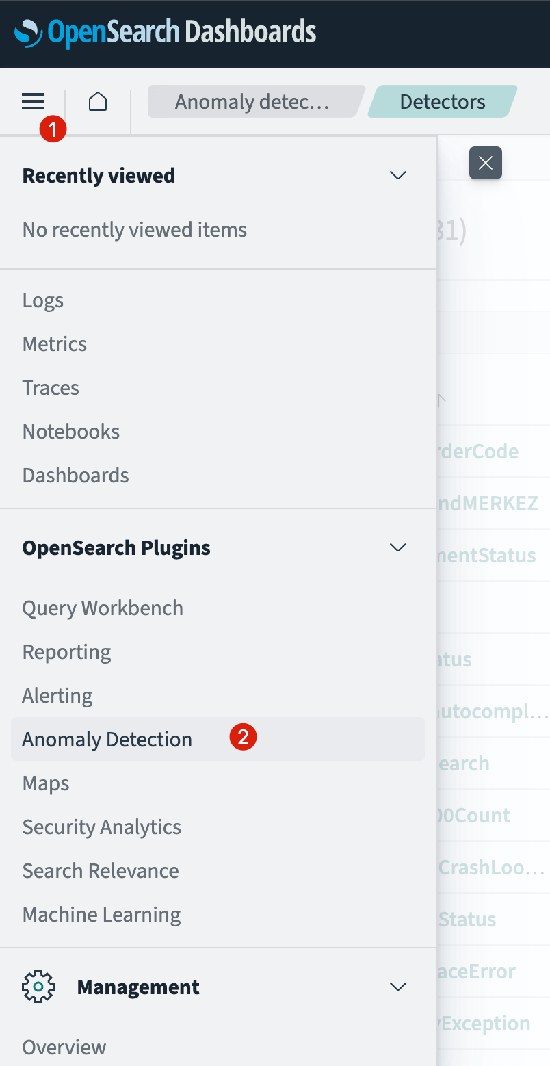Go to Home via house icon
Screen dimensions: 550x1066
(x=98, y=102)
